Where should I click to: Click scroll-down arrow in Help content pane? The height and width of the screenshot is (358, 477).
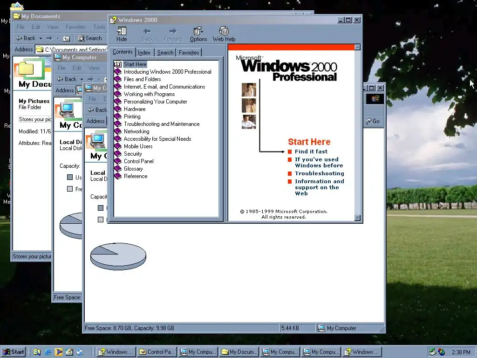coord(358,218)
